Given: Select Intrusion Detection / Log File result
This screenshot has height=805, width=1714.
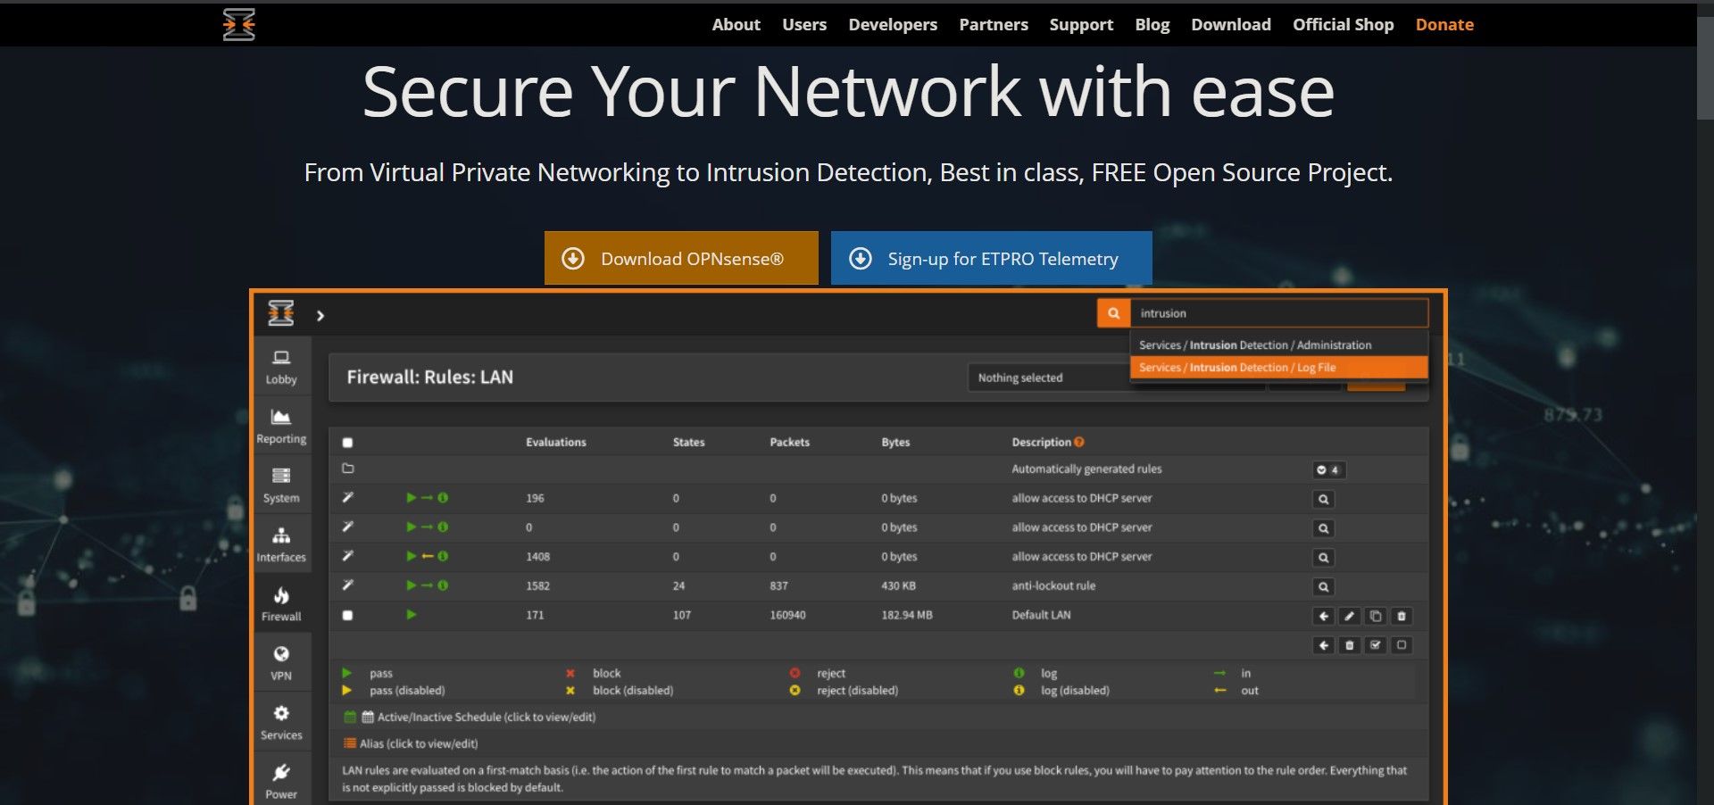Looking at the screenshot, I should pos(1279,368).
